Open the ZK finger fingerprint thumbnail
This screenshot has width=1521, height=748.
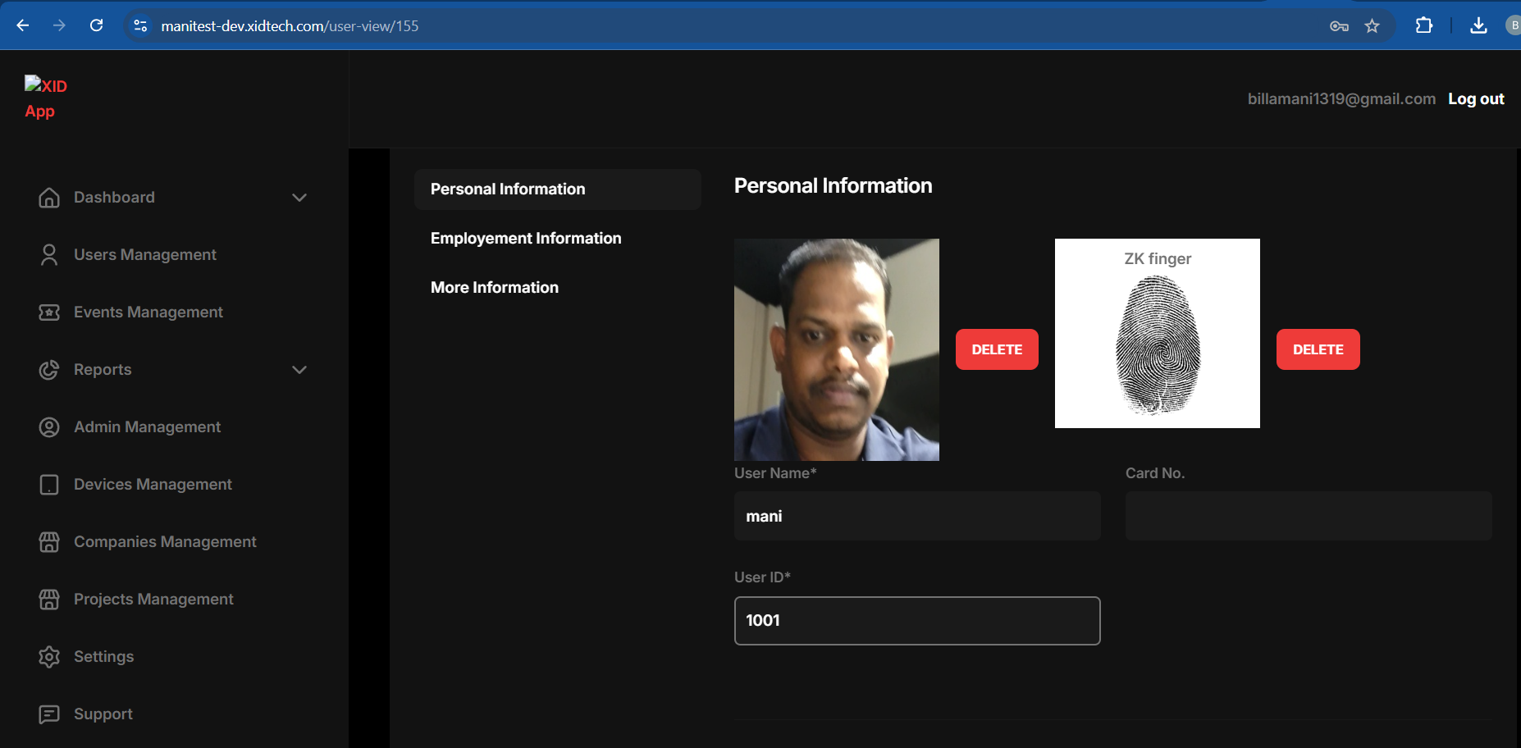1157,333
